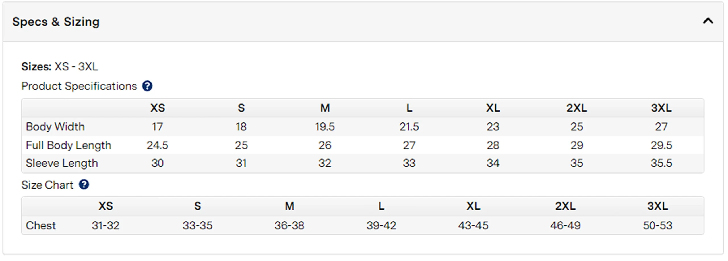728x261 pixels.
Task: Click the 19.5 Body Width value for M
Action: coord(325,127)
